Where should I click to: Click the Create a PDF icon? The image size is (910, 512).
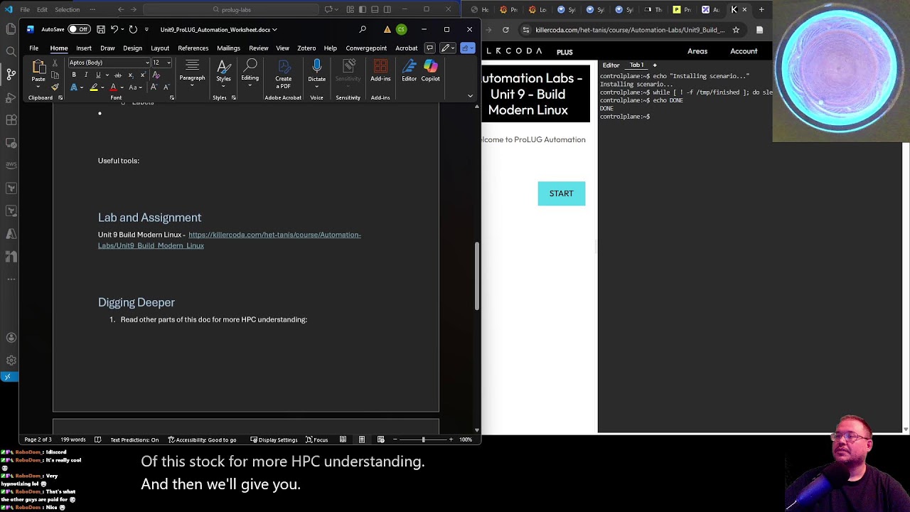pyautogui.click(x=283, y=67)
